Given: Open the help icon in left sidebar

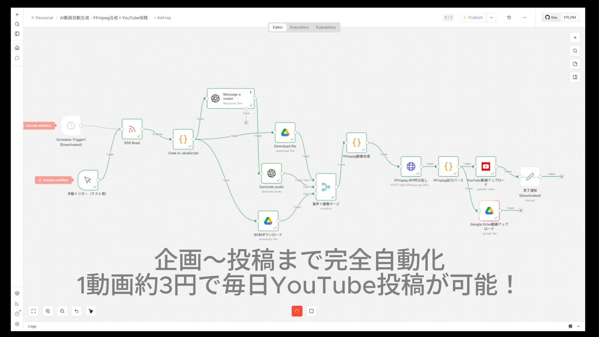Looking at the screenshot, I should [17, 313].
